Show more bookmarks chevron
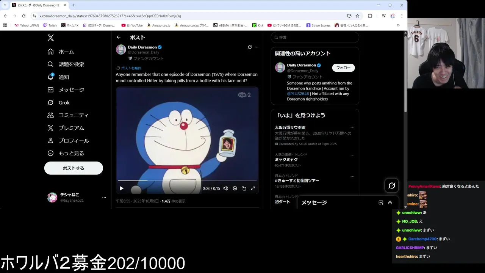Image resolution: width=485 pixels, height=273 pixels. click(x=398, y=25)
